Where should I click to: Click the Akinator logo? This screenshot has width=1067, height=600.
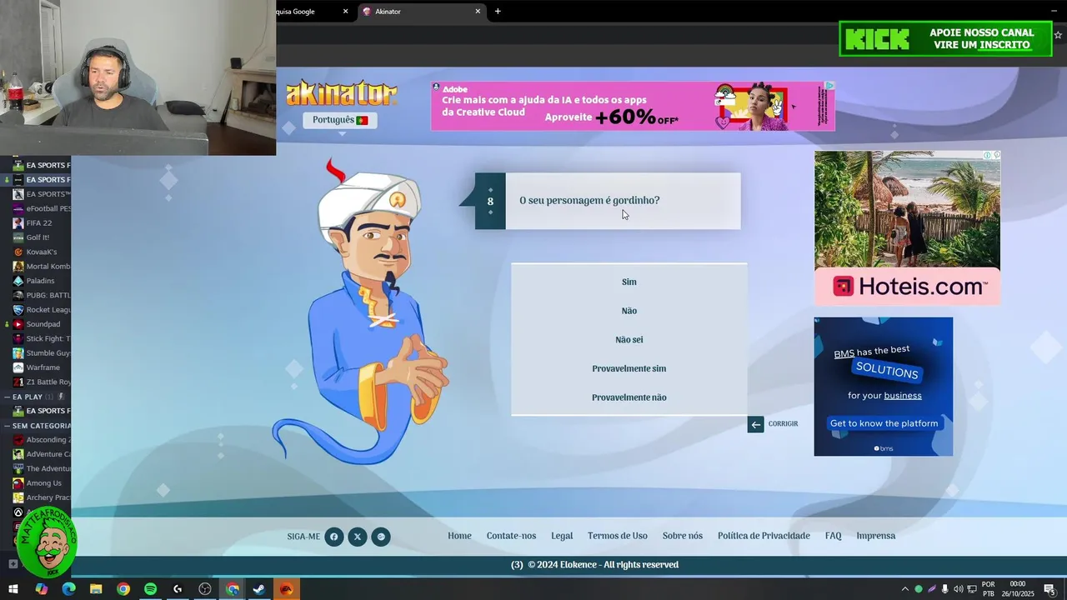click(341, 93)
